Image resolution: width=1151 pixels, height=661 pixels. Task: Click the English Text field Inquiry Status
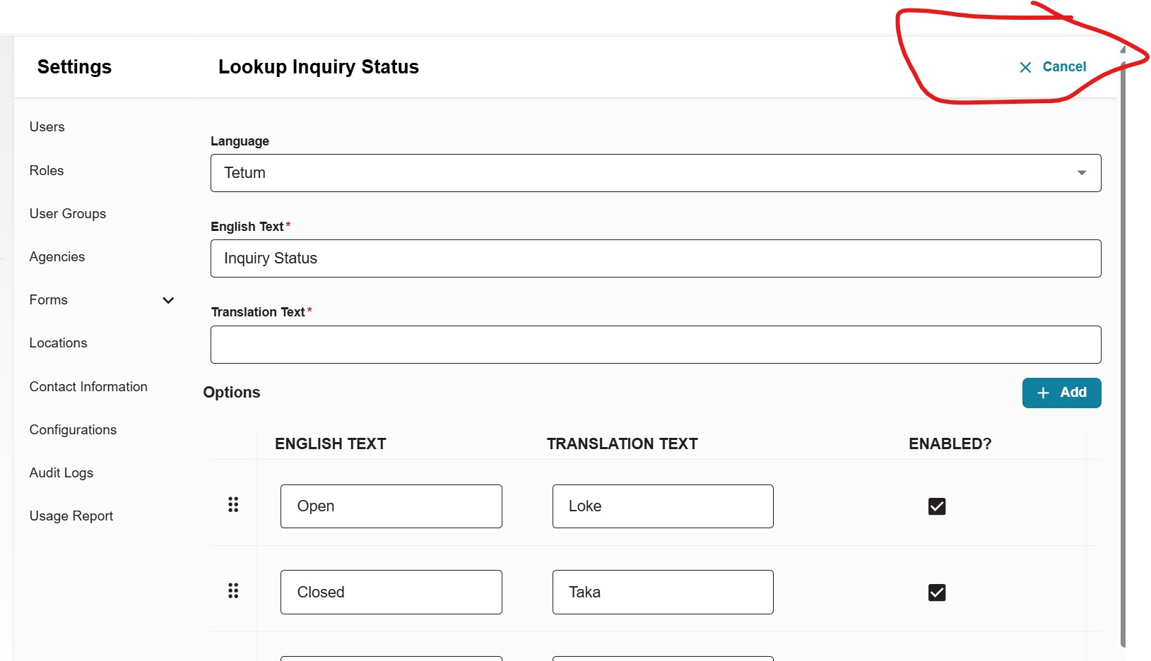655,258
